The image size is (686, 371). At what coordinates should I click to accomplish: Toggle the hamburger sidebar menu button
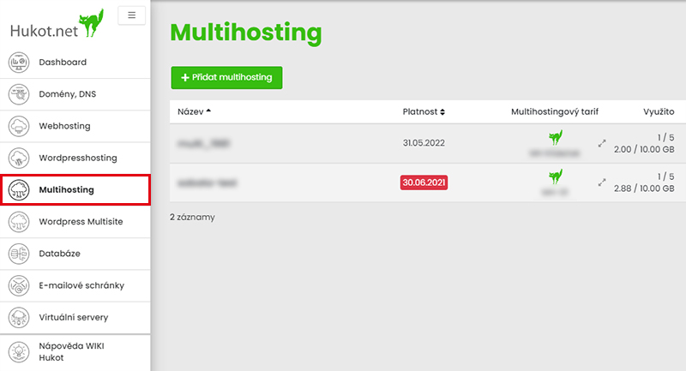coord(131,15)
